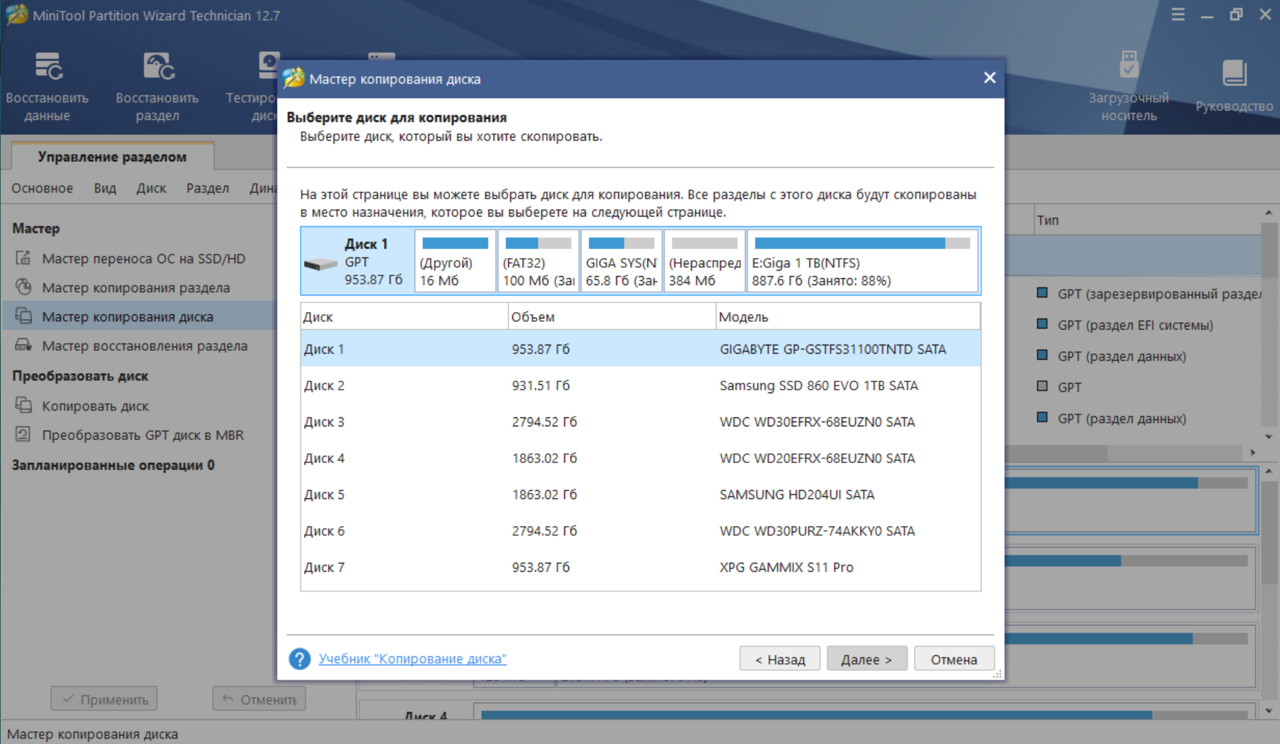Click the Назад button
This screenshot has height=744, width=1280.
[779, 659]
